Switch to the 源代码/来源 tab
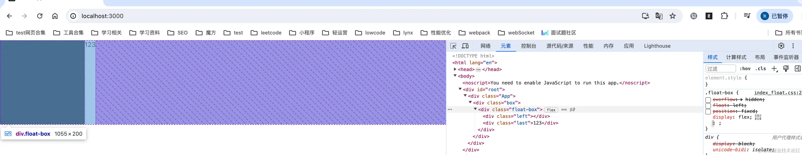This screenshot has height=155, width=802. [560, 46]
